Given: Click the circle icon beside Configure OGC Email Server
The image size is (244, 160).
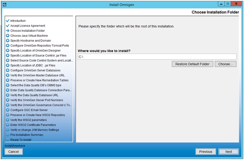Looking at the screenshot, I should 7,110.
